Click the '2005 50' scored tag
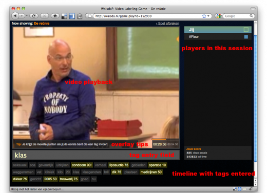The width and height of the screenshot is (267, 193). (x=50, y=179)
